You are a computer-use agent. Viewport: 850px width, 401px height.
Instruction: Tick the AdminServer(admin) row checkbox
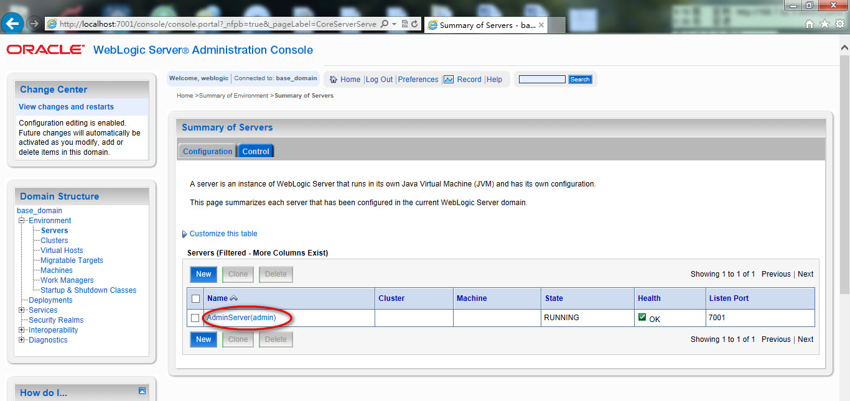pos(195,318)
